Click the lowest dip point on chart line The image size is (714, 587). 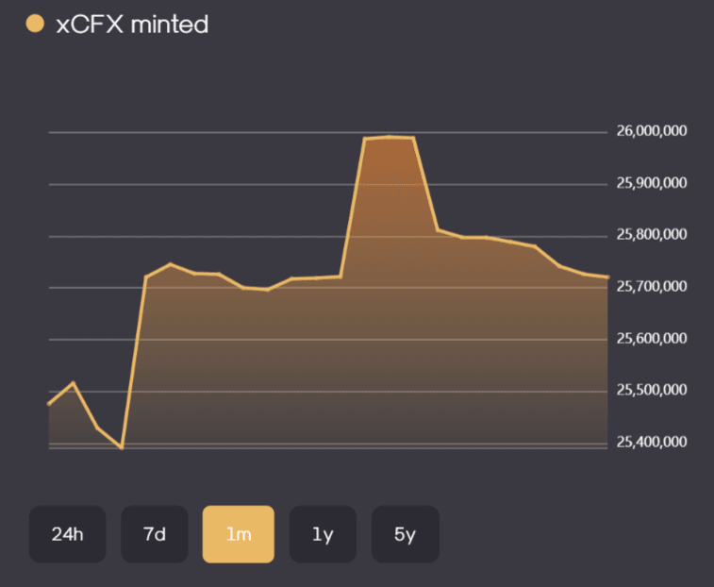point(122,448)
